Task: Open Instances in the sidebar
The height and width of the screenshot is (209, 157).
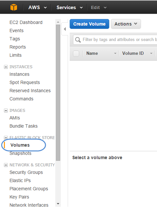Action: click(x=19, y=74)
